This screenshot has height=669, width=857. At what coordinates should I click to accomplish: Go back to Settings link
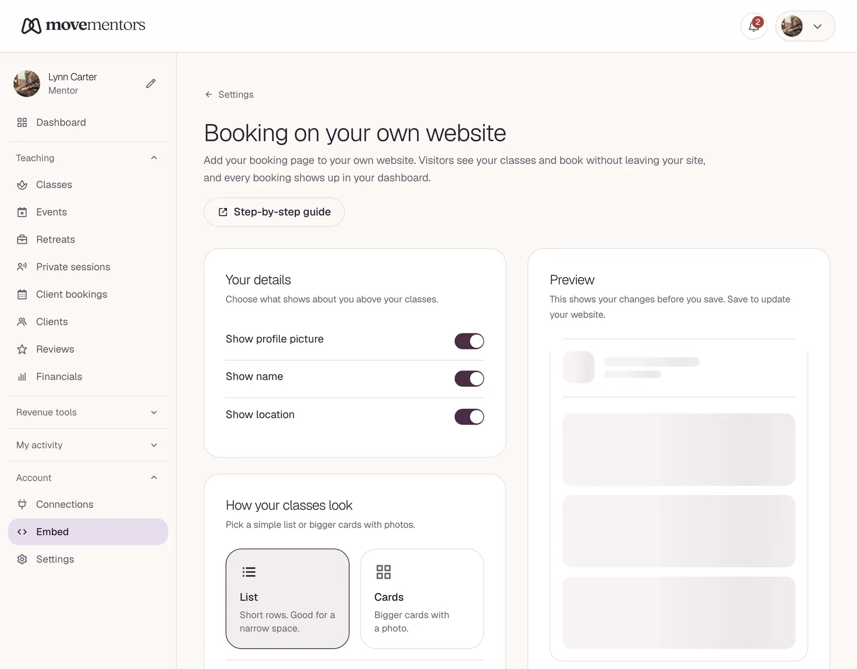point(229,94)
